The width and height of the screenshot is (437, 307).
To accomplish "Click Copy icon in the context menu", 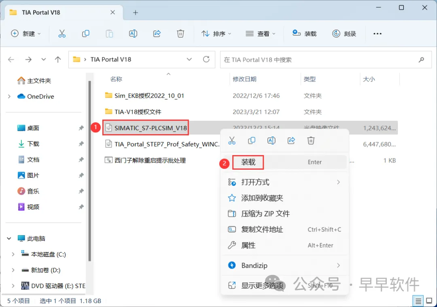I will tap(252, 141).
